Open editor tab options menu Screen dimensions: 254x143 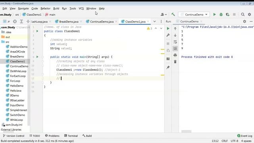(161, 21)
